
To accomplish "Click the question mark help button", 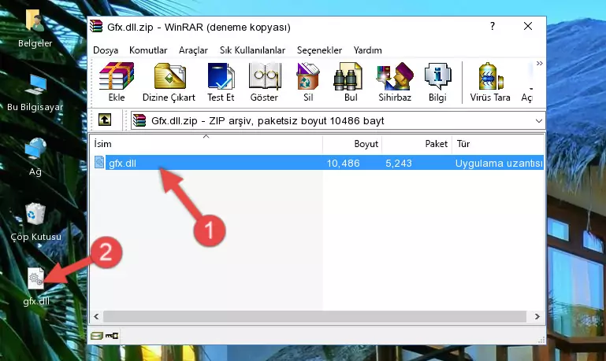I will (493, 26).
